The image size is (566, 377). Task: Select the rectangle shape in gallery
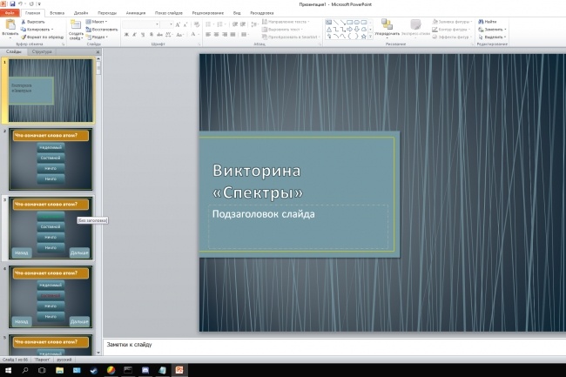[x=350, y=23]
